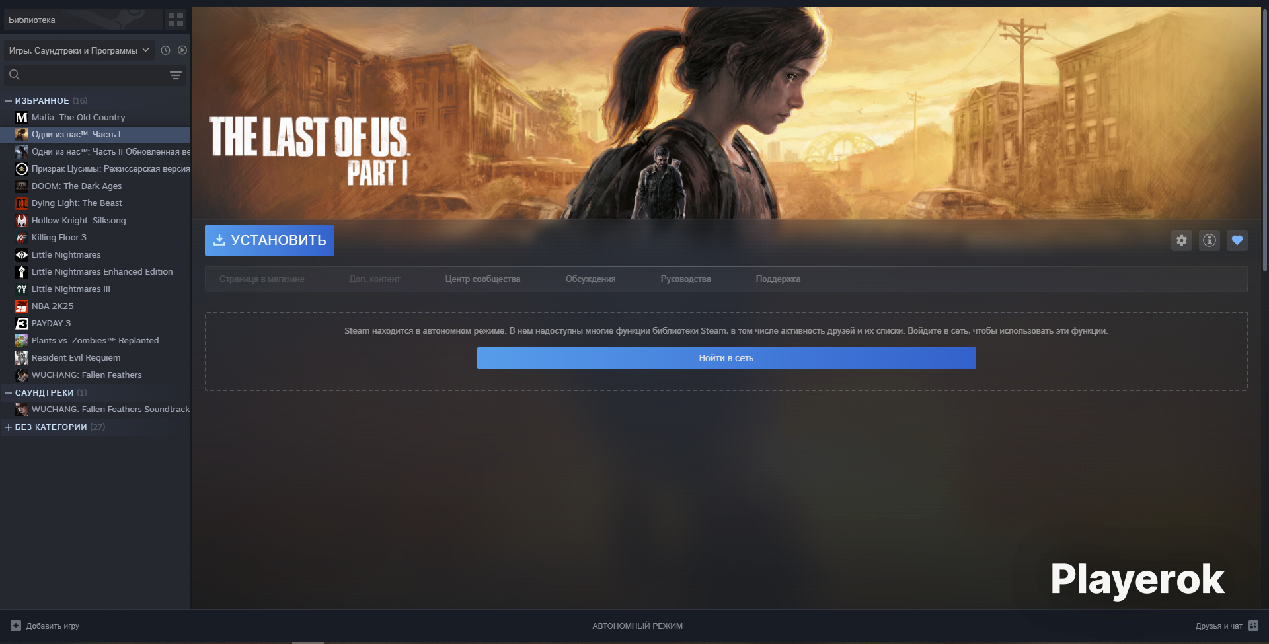This screenshot has width=1269, height=644.
Task: Open the Игры, Саундтреки и Программы dropdown
Action: pyautogui.click(x=79, y=50)
